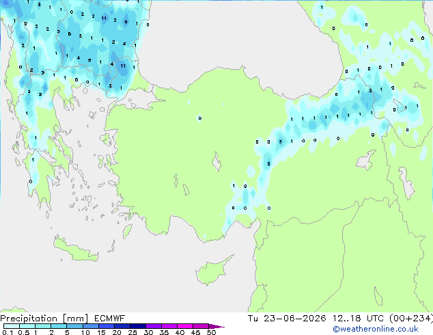Click the 35–40 mm legend color swatch
The height and width of the screenshot is (335, 433).
tap(169, 326)
